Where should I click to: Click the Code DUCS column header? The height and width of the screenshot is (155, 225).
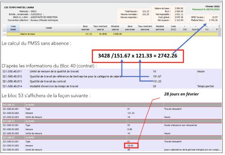[173, 28]
